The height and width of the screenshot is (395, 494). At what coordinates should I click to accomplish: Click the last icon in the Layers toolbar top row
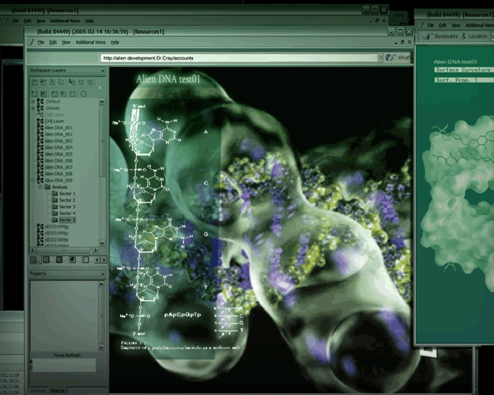pyautogui.click(x=90, y=82)
